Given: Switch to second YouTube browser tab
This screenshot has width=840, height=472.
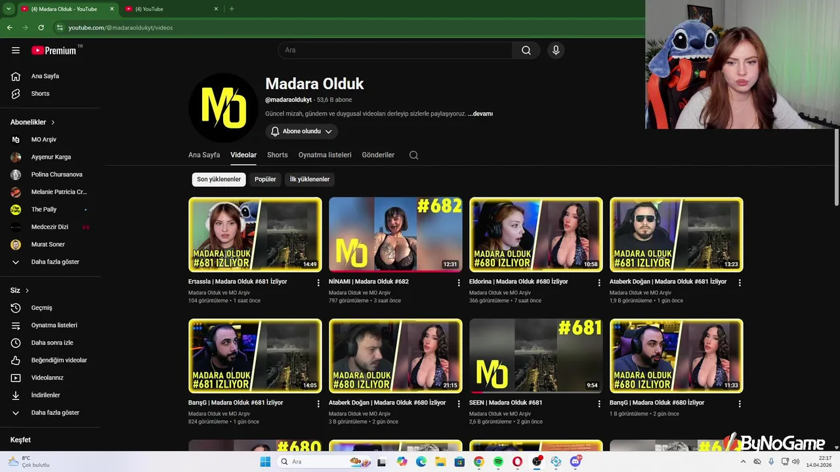Looking at the screenshot, I should pos(171,9).
